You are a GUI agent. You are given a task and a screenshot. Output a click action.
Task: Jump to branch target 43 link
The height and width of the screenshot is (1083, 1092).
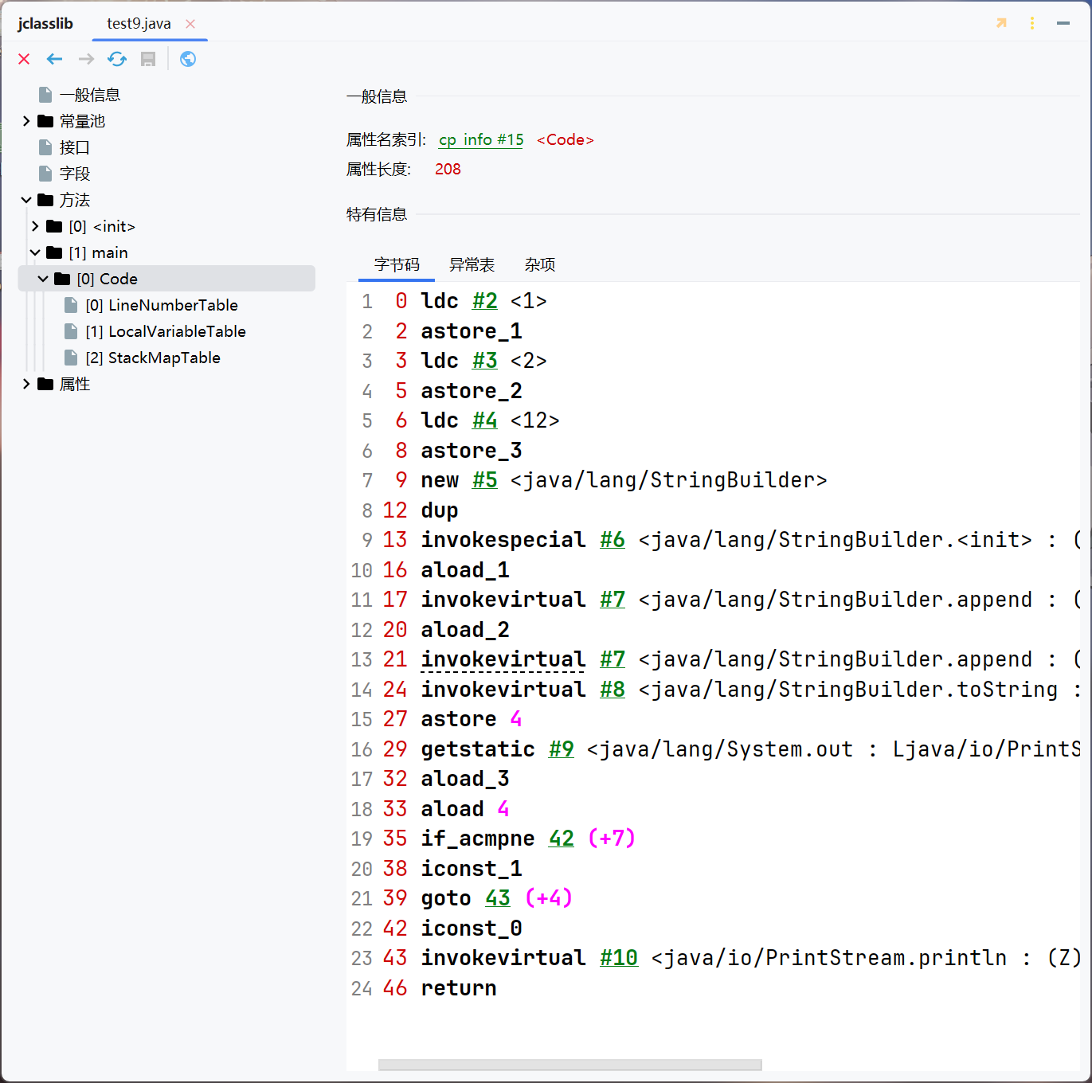pyautogui.click(x=497, y=897)
